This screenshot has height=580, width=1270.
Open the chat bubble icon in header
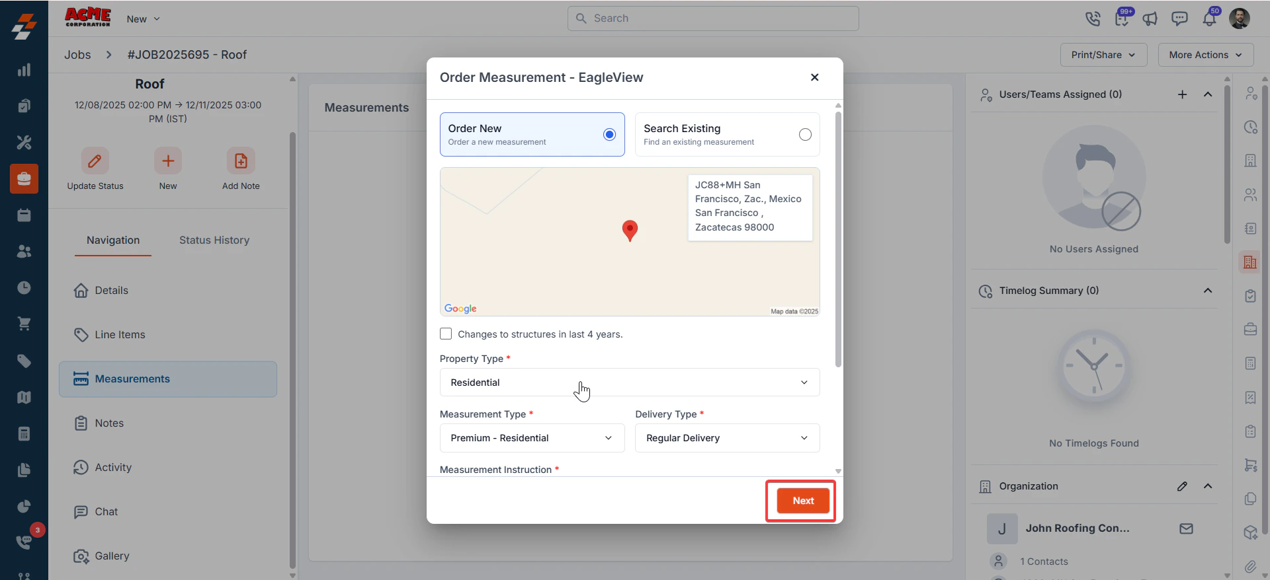coord(1179,18)
